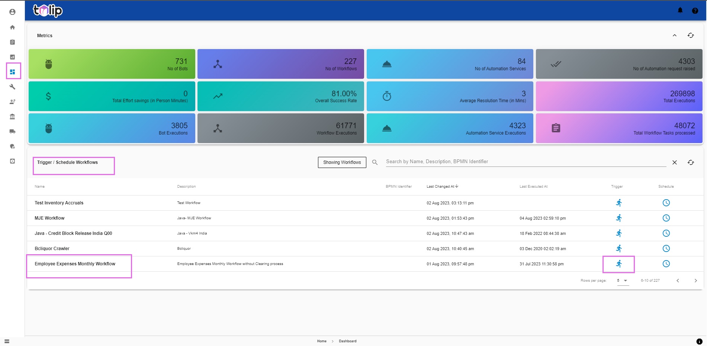The width and height of the screenshot is (707, 346).
Task: Click Home breadcrumb link
Action: 322,341
